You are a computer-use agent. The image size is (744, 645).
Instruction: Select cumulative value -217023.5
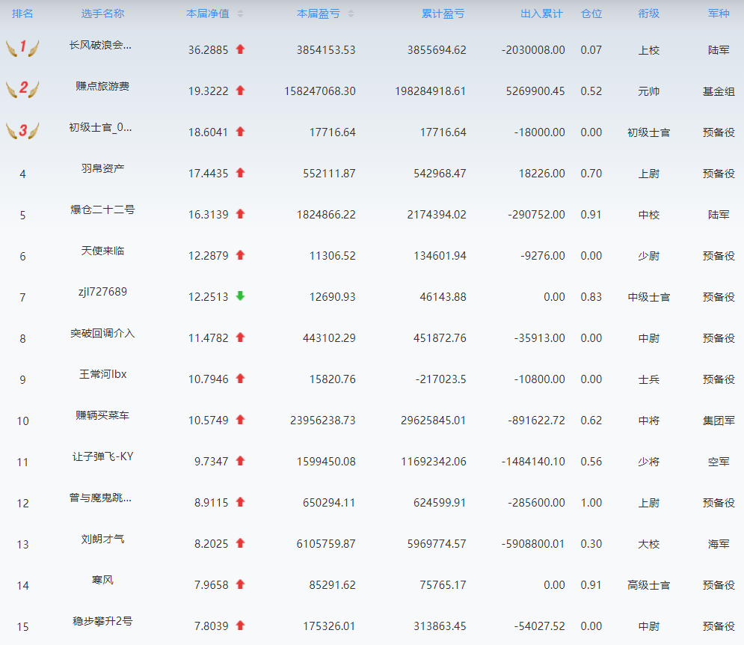pos(441,379)
